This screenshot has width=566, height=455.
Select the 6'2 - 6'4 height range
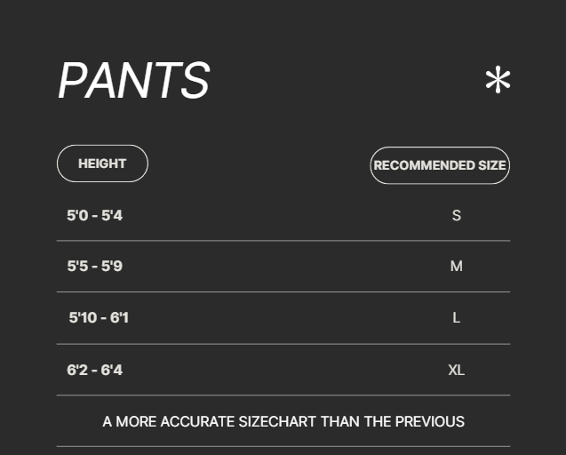(x=94, y=370)
